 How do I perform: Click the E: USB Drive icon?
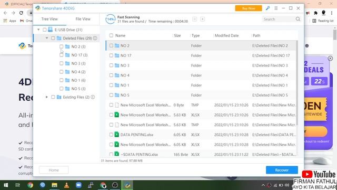[51, 30]
